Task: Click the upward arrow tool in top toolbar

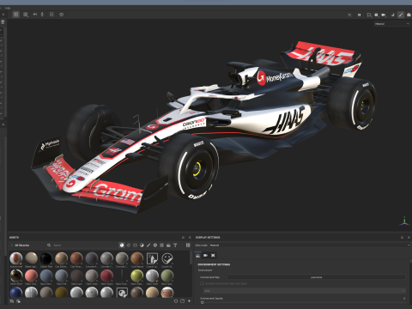Action: click(42, 15)
